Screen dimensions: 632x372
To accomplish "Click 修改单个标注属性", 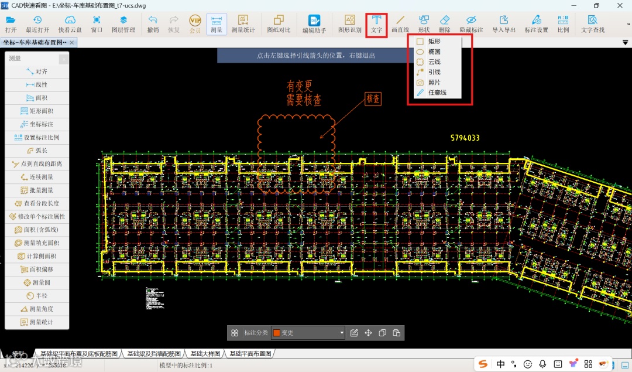I will tap(37, 216).
